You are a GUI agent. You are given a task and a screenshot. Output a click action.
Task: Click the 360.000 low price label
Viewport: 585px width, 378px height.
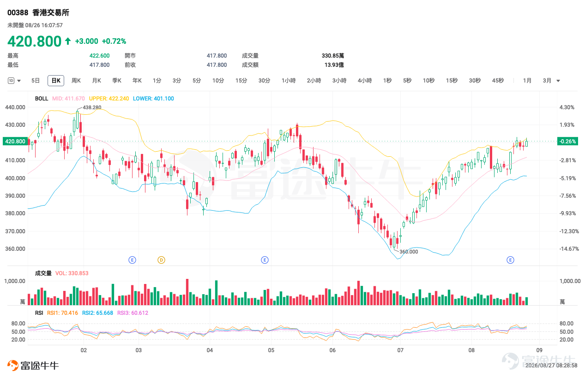point(409,252)
